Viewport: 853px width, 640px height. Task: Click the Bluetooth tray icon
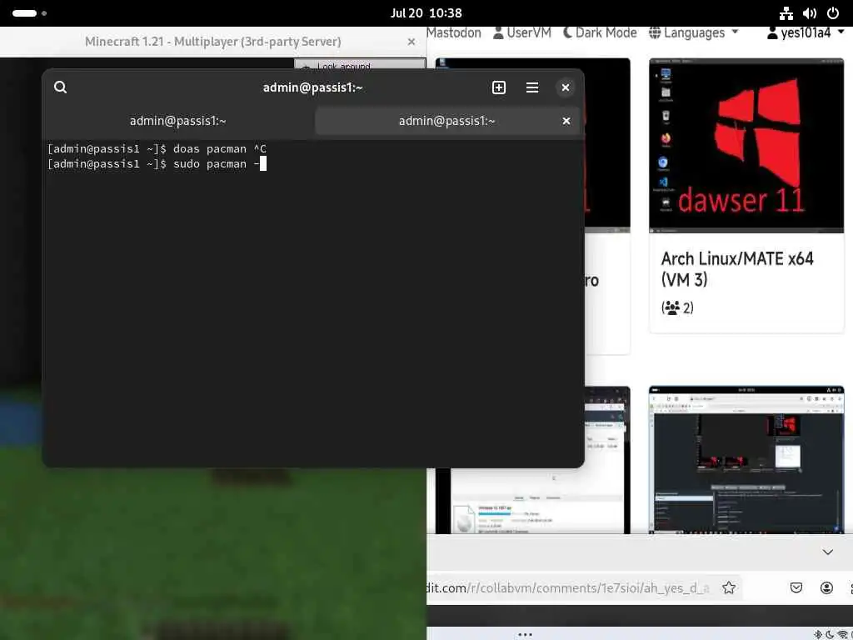[x=818, y=634]
